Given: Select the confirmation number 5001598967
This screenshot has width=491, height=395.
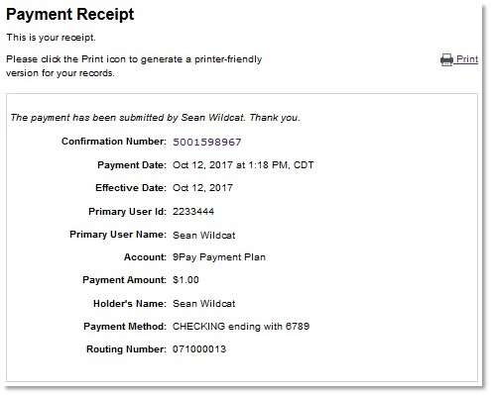Looking at the screenshot, I should pyautogui.click(x=207, y=143).
